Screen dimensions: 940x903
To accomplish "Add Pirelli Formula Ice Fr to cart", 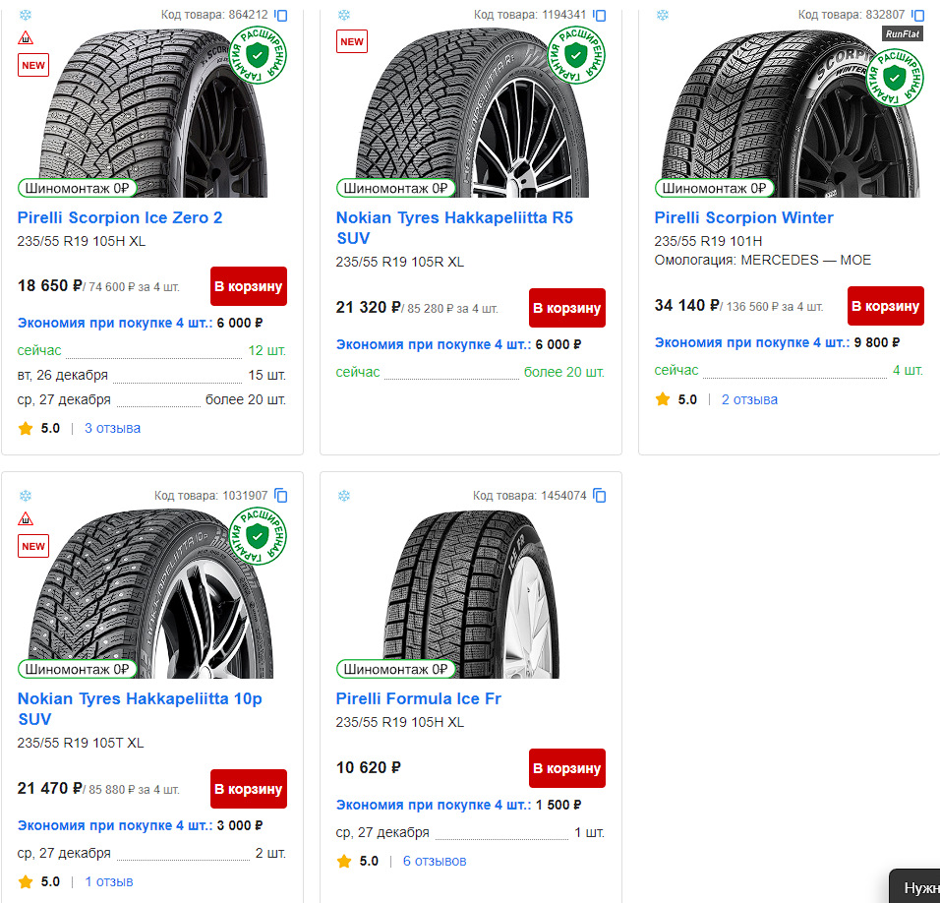I will pyautogui.click(x=567, y=768).
